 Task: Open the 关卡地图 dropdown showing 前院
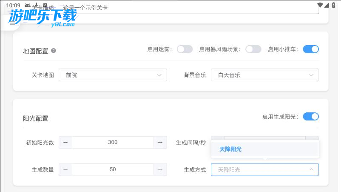click(x=113, y=75)
